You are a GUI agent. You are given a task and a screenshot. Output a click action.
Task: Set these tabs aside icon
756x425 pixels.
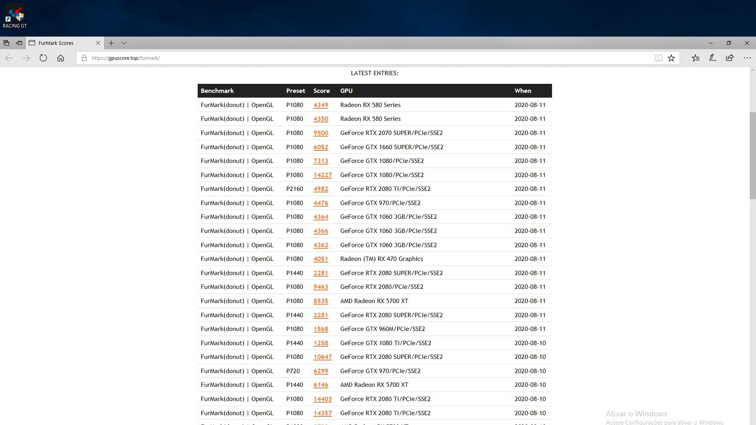[x=19, y=43]
